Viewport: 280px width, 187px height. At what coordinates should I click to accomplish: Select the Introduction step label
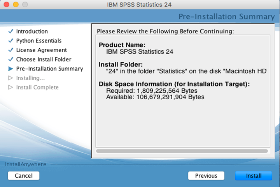32,31
